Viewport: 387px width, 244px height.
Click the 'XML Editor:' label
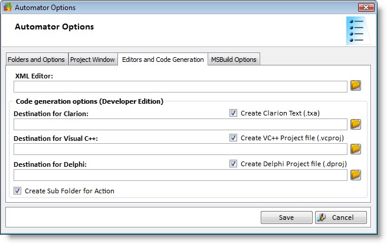[x=34, y=76]
